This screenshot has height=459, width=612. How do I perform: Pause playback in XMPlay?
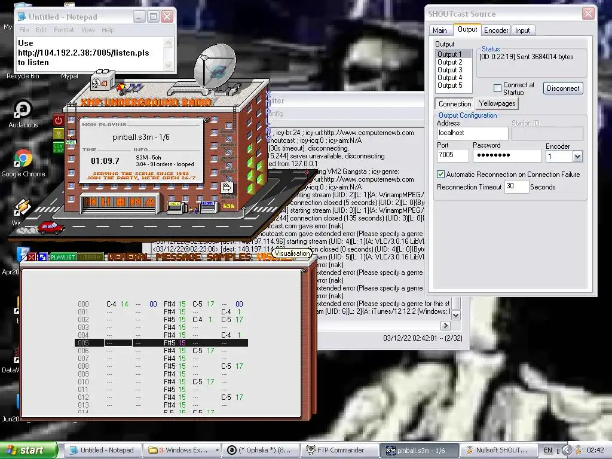(x=106, y=202)
